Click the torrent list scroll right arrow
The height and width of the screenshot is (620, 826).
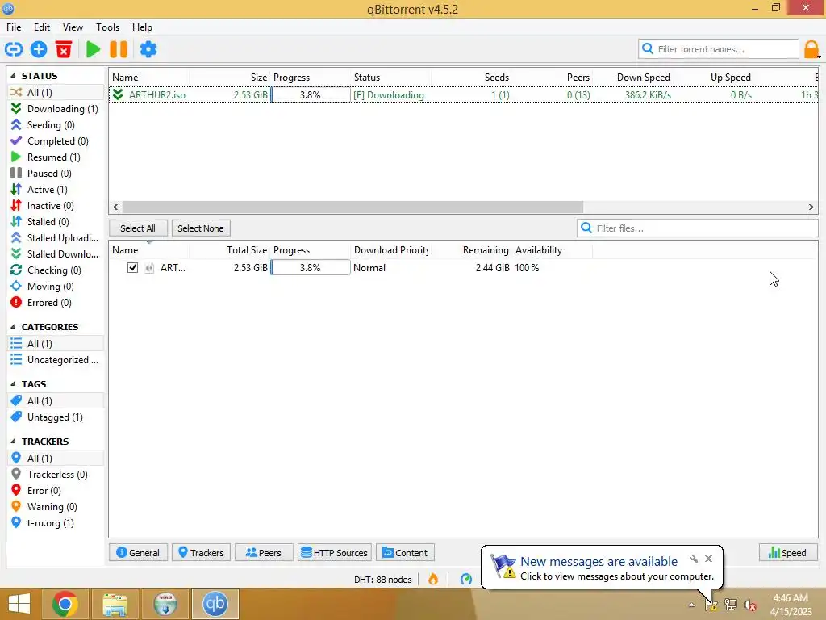tap(811, 207)
